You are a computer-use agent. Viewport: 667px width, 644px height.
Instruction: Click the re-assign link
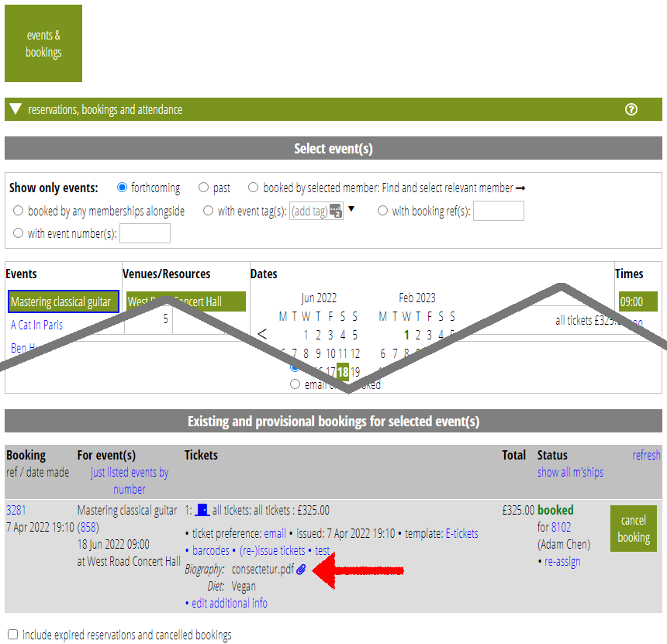pyautogui.click(x=562, y=562)
